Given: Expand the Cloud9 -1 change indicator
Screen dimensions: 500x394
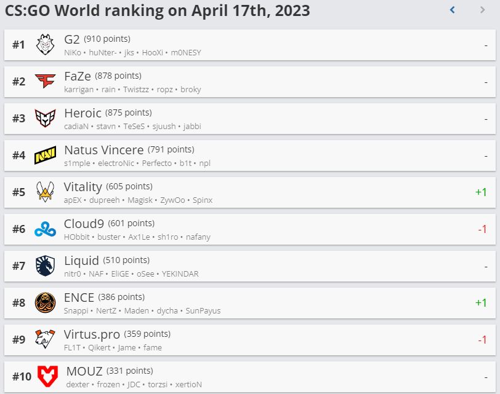Looking at the screenshot, I should coord(482,229).
